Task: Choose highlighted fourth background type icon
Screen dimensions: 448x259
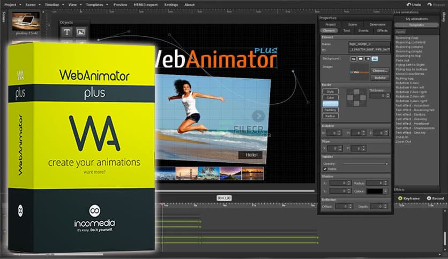Action: [x=375, y=59]
